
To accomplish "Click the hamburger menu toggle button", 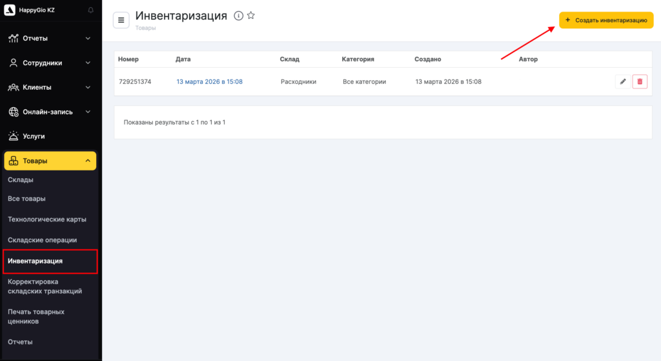I will tap(121, 20).
